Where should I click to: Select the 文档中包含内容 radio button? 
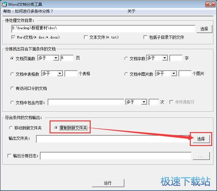(x=12, y=103)
